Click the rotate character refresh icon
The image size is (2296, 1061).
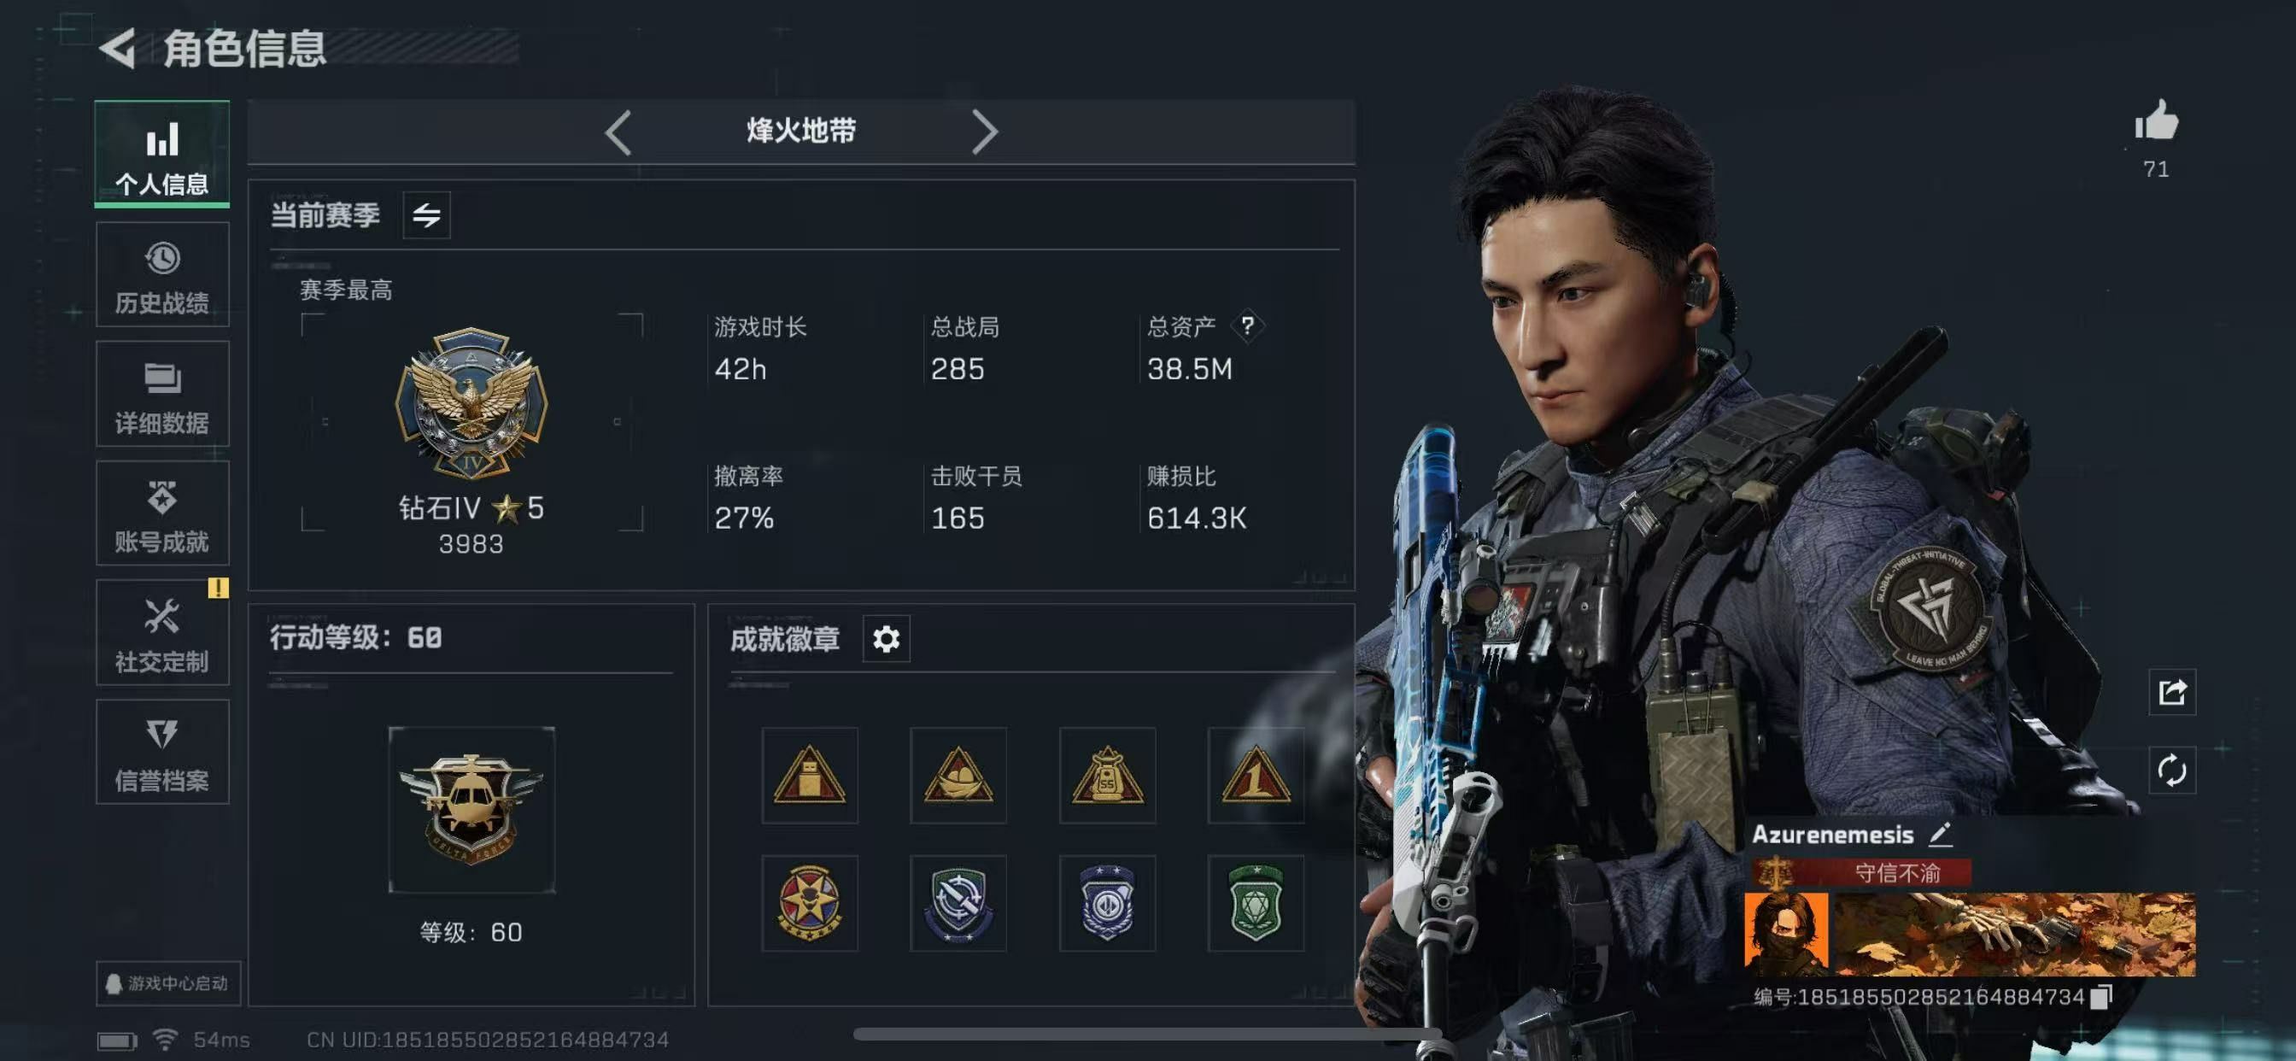coord(2172,771)
